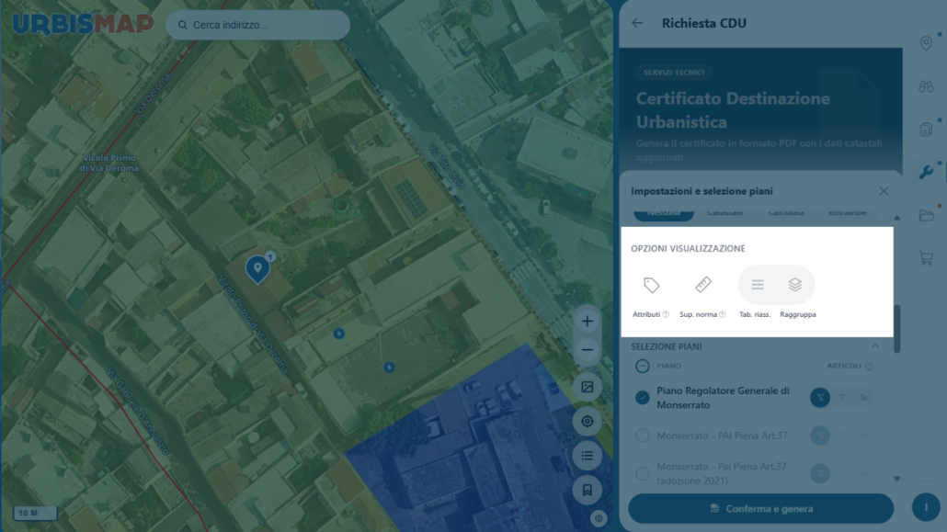Click Certificato Destinazione Urbanistica heading

tap(733, 110)
